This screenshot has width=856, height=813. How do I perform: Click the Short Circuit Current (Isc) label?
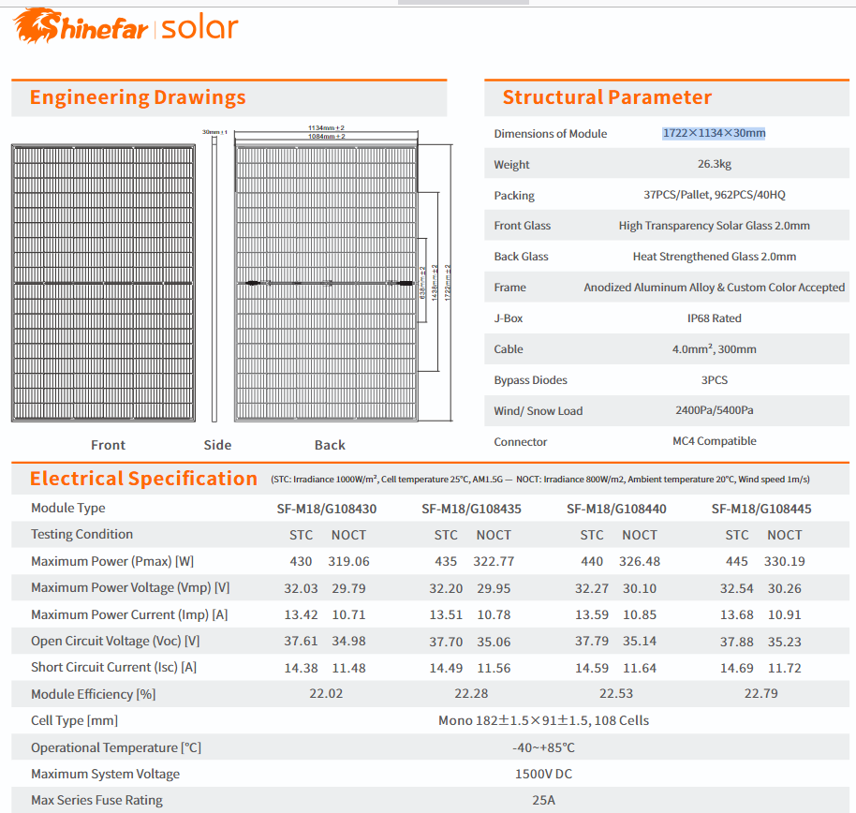coord(113,667)
